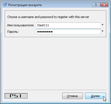Click the horizontal separator line above the buttons
Viewport: 111px width, 104px height.
(56, 90)
